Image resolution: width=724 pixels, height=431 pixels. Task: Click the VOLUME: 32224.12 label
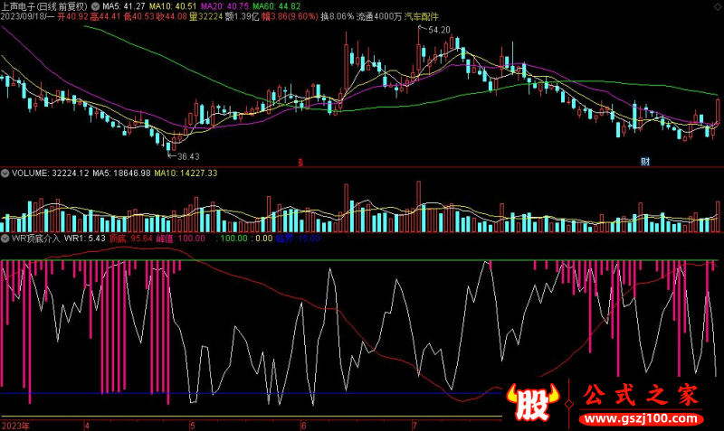[50, 173]
